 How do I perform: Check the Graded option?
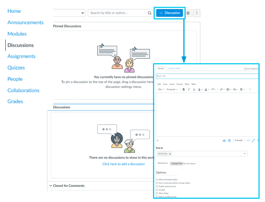157,190
